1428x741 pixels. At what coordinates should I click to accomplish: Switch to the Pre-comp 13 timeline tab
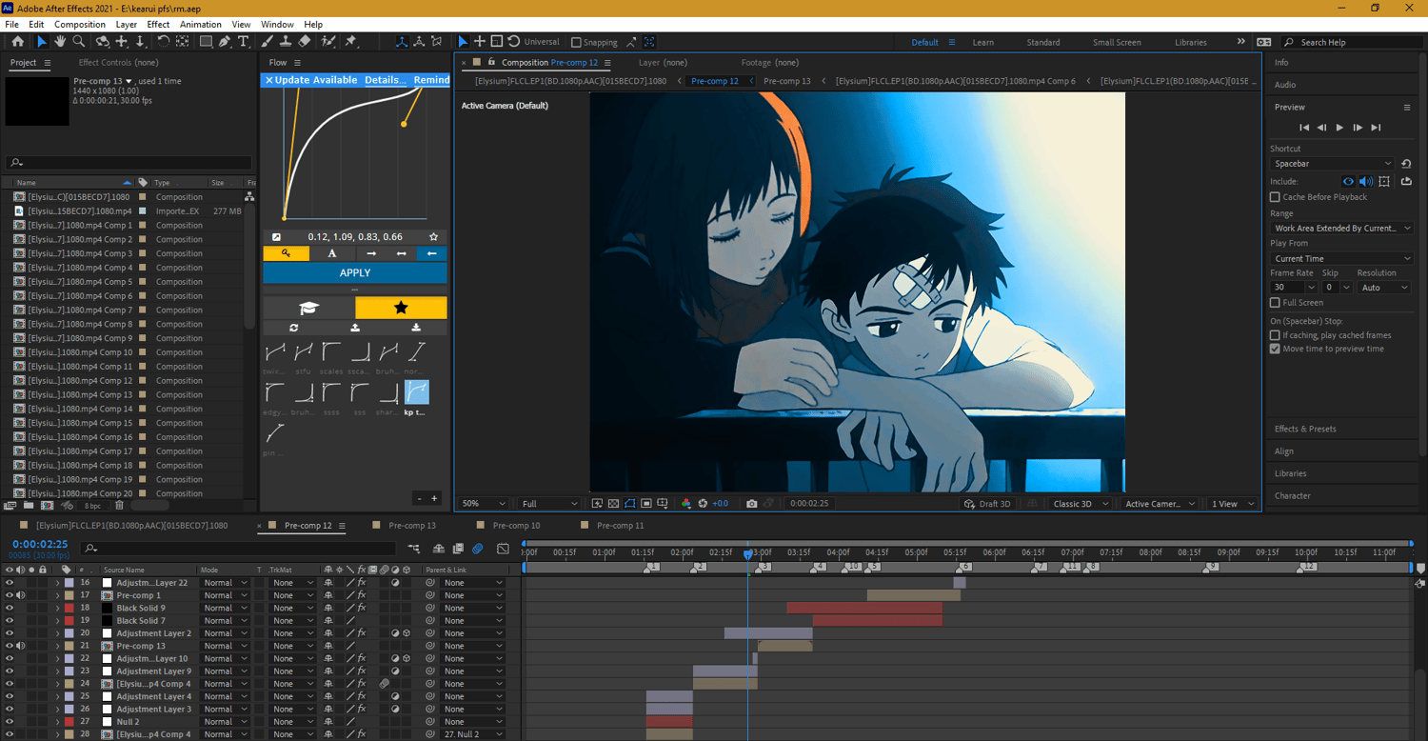pyautogui.click(x=412, y=526)
